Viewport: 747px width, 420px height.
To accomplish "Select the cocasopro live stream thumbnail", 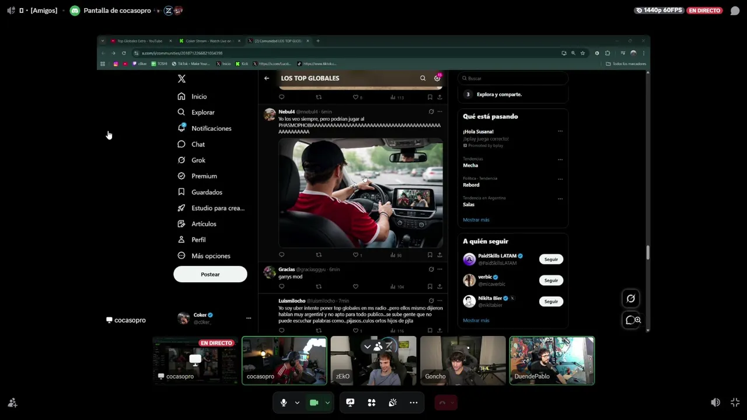I will pyautogui.click(x=196, y=360).
